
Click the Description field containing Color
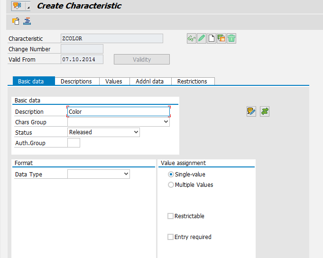pyautogui.click(x=119, y=111)
